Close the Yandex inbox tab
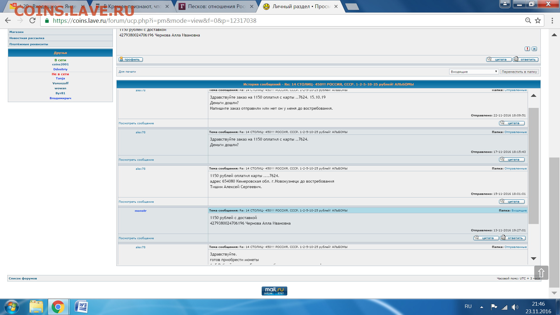 (83, 6)
